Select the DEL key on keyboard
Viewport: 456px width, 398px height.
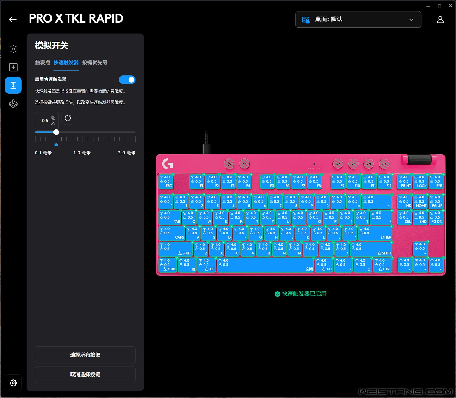coord(404,217)
